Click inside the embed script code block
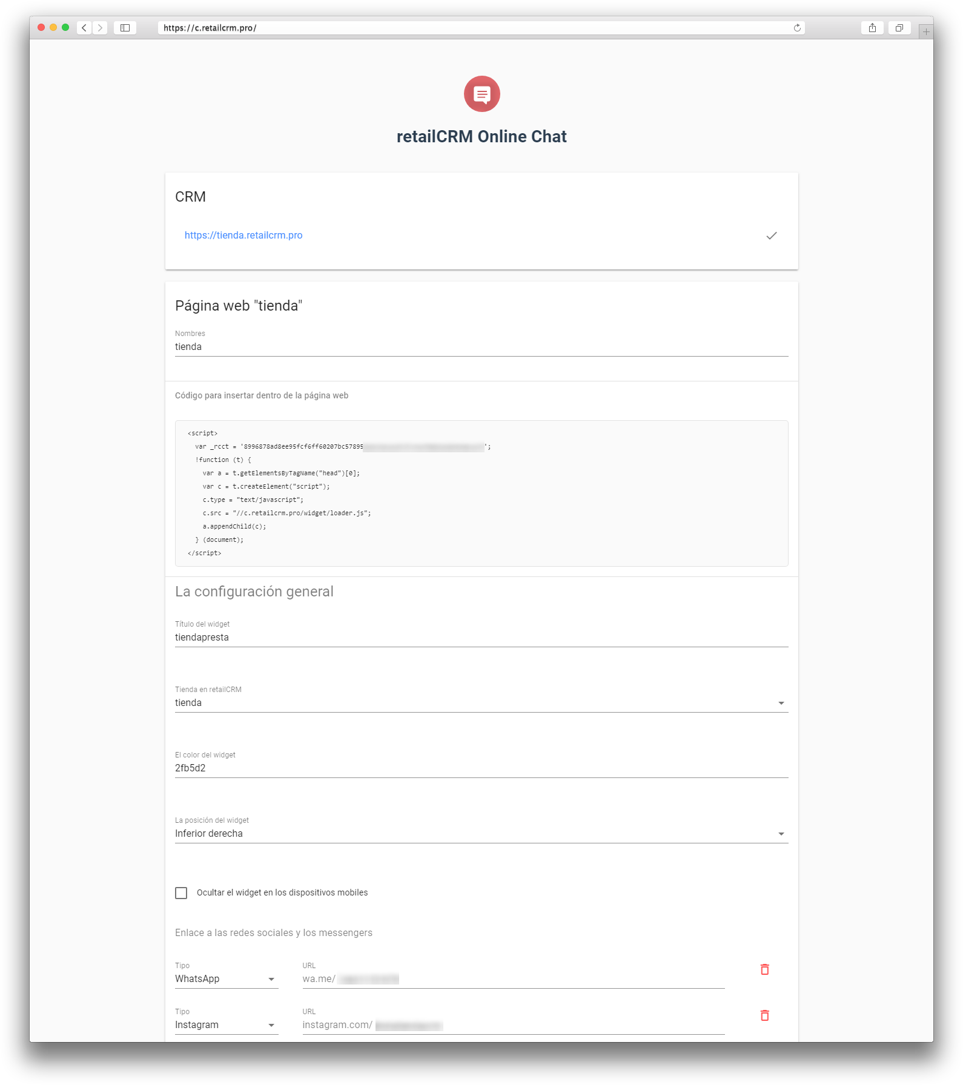This screenshot has height=1085, width=963. pos(481,493)
